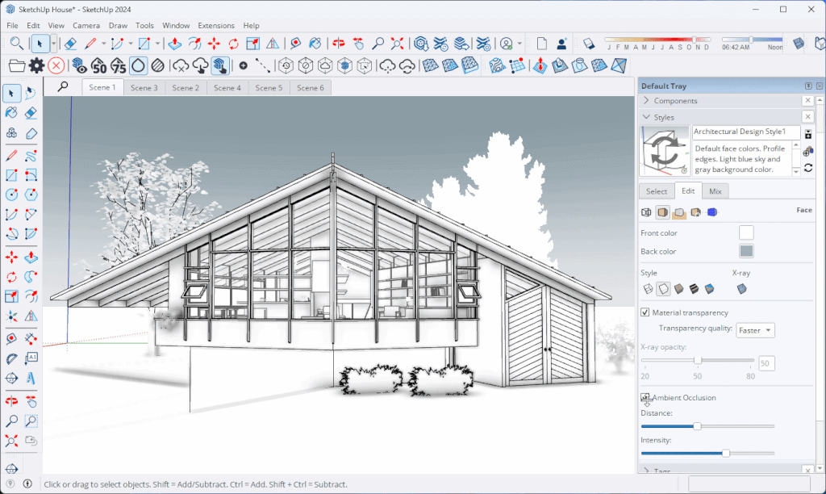The width and height of the screenshot is (826, 494).
Task: Enable Shaded with textures face style
Action: 695,288
